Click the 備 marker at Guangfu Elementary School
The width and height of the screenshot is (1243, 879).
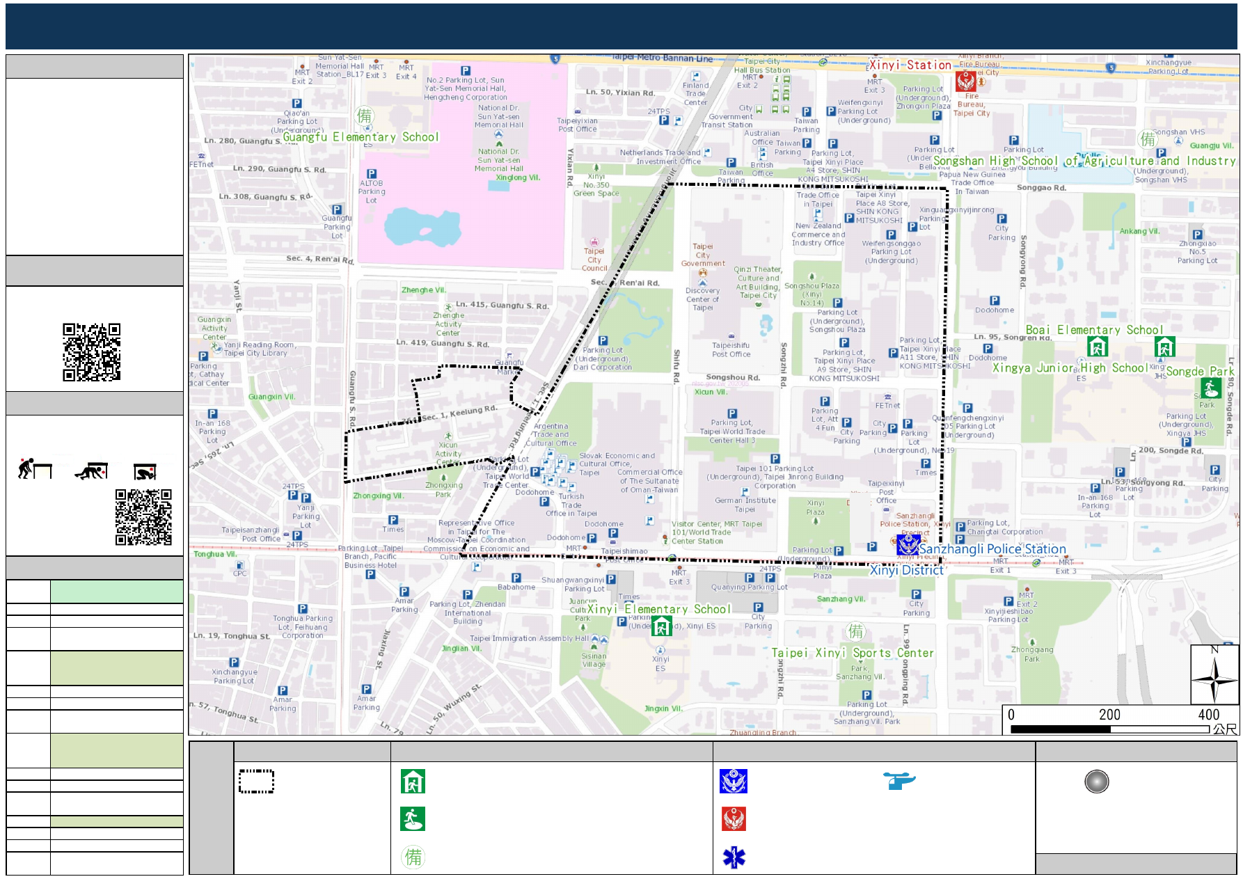(364, 116)
